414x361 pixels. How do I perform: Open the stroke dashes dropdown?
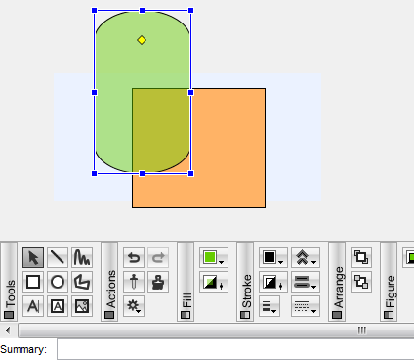[306, 306]
